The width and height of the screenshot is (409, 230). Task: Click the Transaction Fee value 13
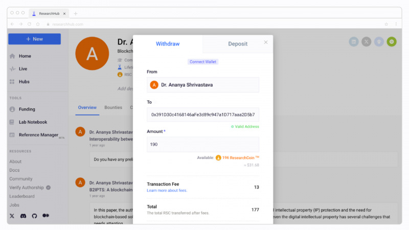(257, 187)
